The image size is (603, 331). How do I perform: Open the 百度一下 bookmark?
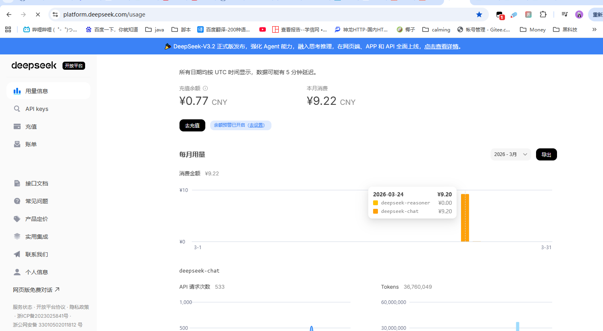tap(112, 29)
